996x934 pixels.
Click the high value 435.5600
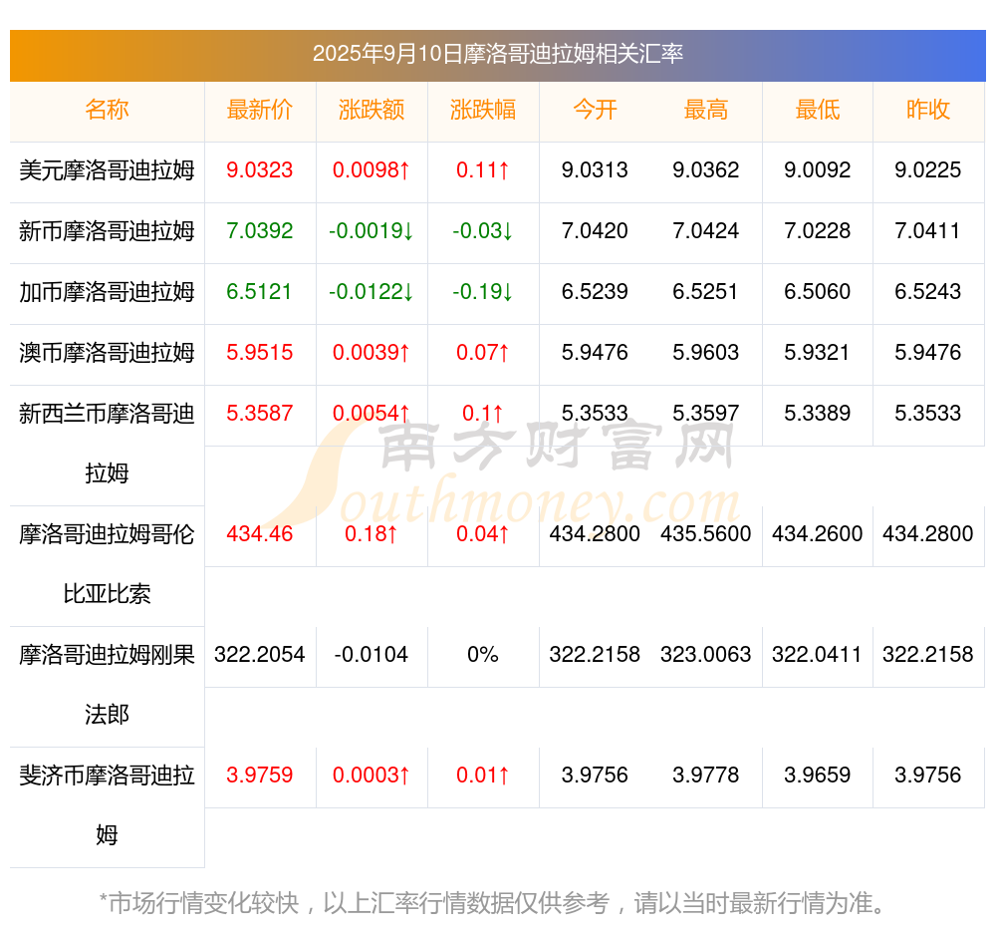pyautogui.click(x=706, y=534)
